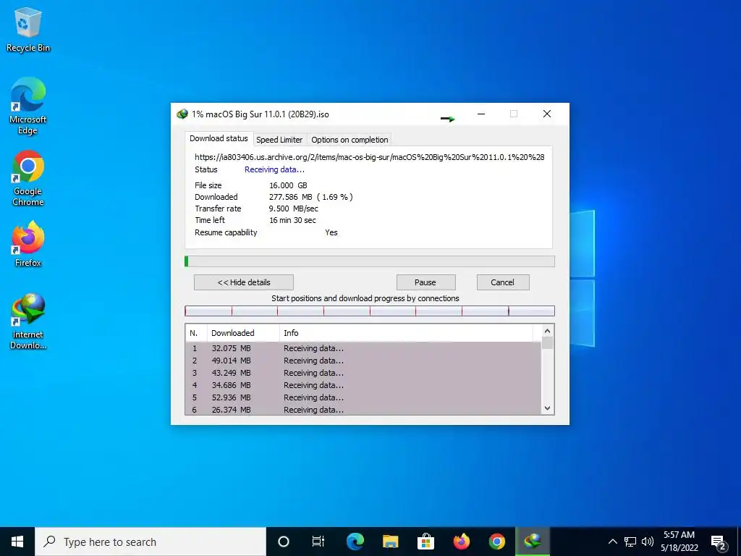This screenshot has width=741, height=556.
Task: Click the connections list scrollbar thumb
Action: tap(547, 342)
